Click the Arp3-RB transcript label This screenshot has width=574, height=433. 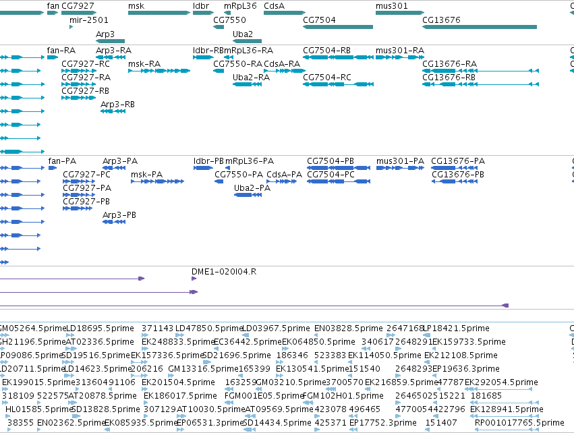(x=117, y=105)
